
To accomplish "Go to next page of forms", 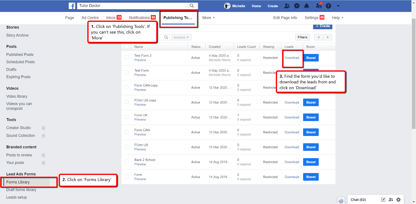I will click(328, 37).
